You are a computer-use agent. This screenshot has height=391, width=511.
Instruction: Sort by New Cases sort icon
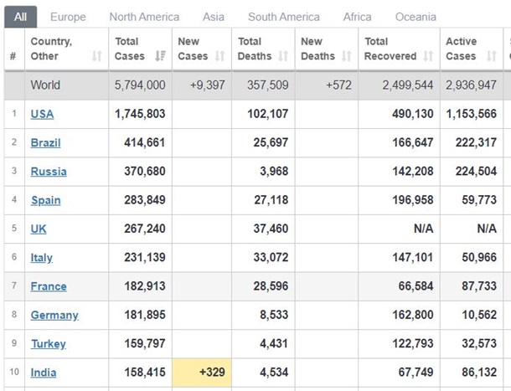[220, 56]
